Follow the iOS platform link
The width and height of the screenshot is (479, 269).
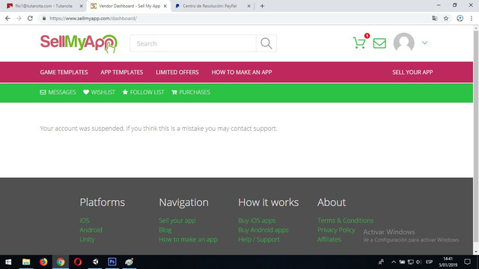pos(85,220)
